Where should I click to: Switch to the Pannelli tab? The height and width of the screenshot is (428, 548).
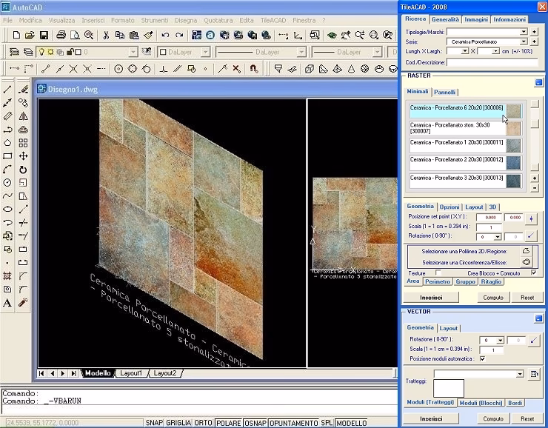tap(444, 93)
